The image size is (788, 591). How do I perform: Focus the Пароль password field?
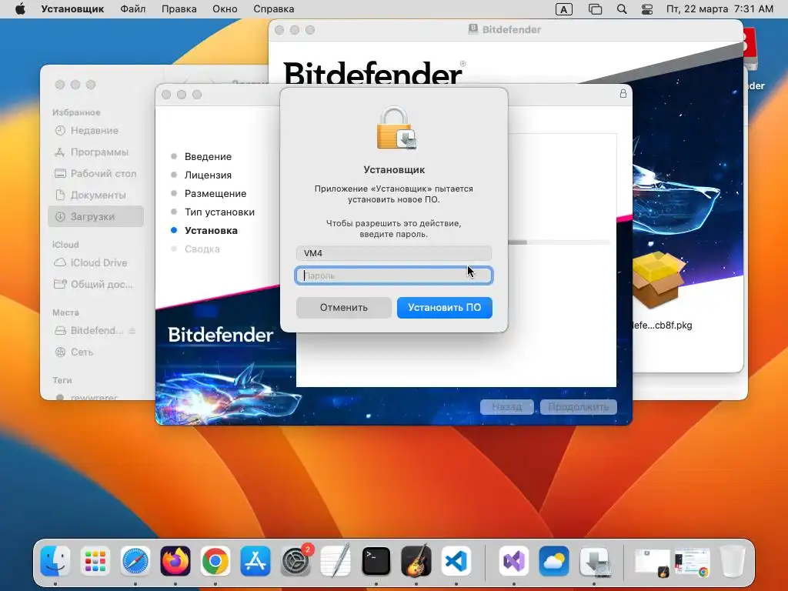394,275
